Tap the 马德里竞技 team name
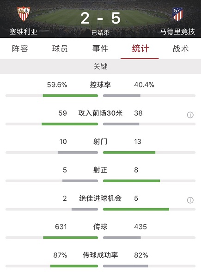This screenshot has height=272, width=201. [177, 32]
